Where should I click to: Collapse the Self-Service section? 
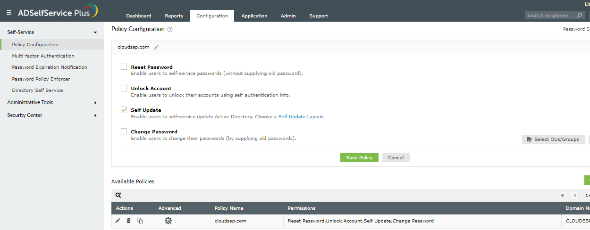point(95,33)
